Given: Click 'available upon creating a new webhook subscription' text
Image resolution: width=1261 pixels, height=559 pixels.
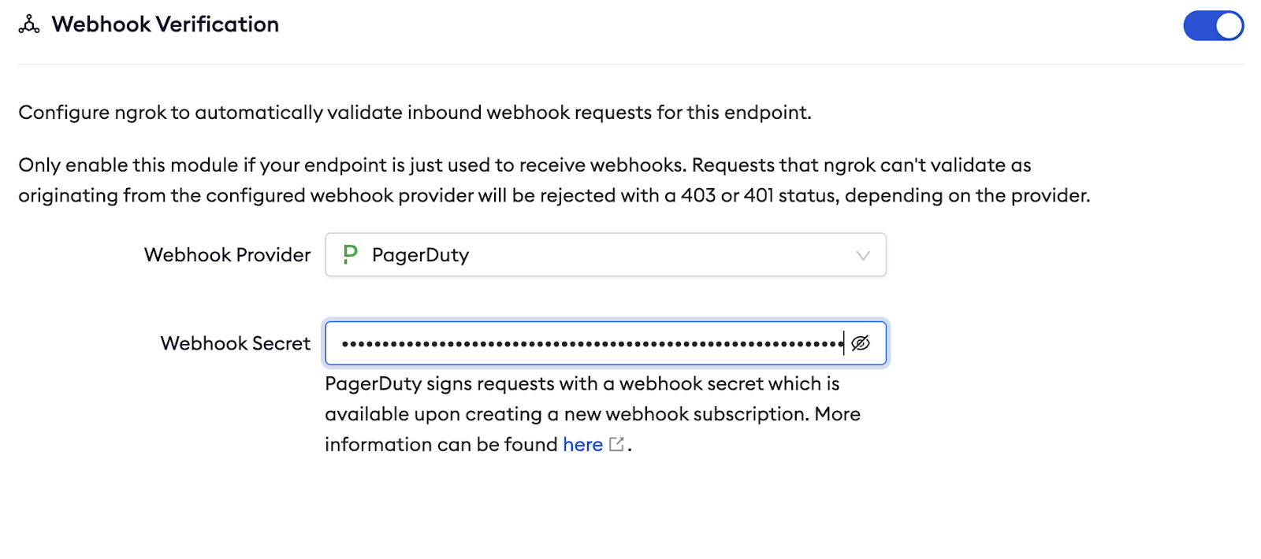Looking at the screenshot, I should (x=592, y=414).
